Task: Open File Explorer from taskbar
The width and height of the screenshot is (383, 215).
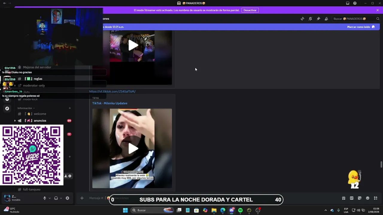Action: (214, 210)
